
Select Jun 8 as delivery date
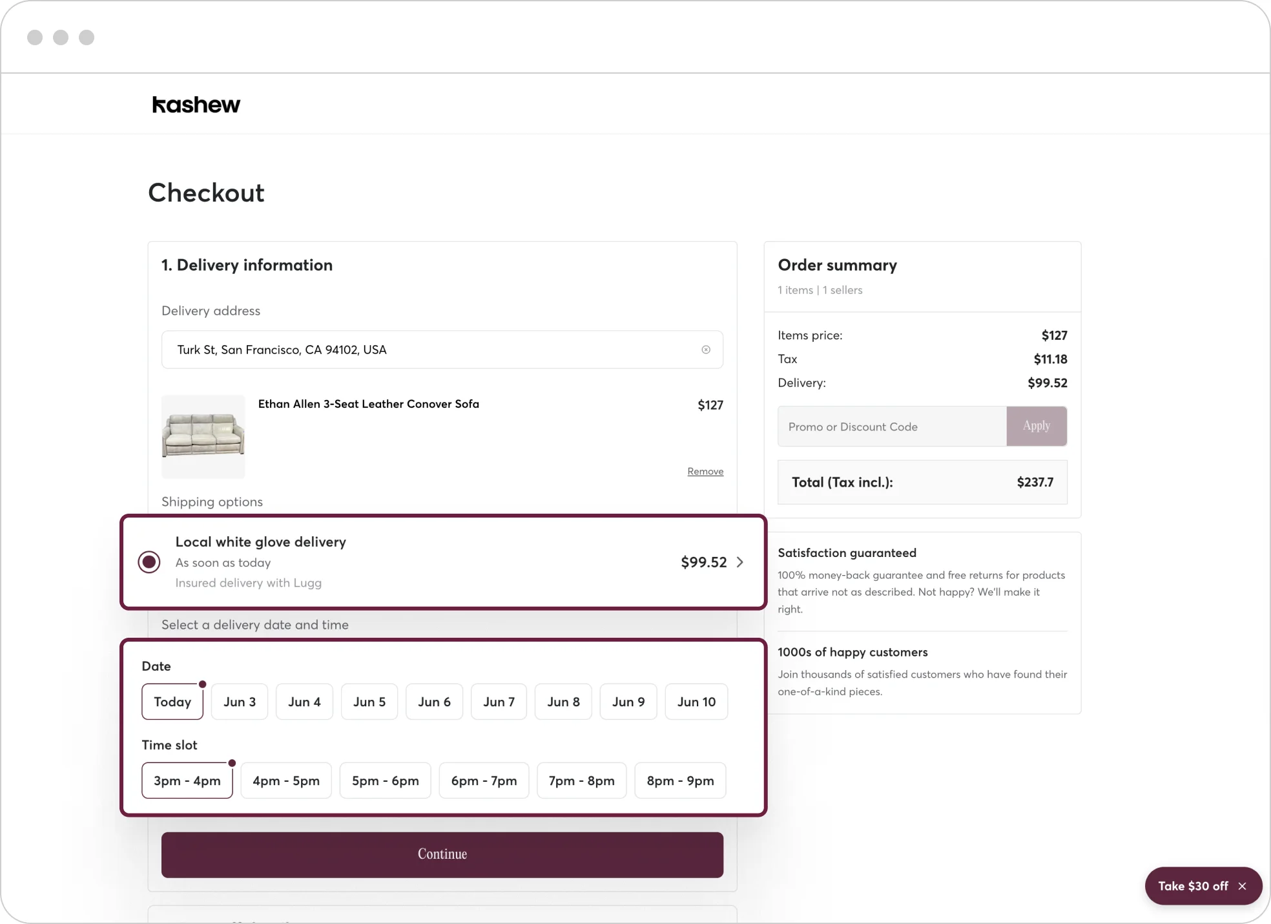coord(563,702)
